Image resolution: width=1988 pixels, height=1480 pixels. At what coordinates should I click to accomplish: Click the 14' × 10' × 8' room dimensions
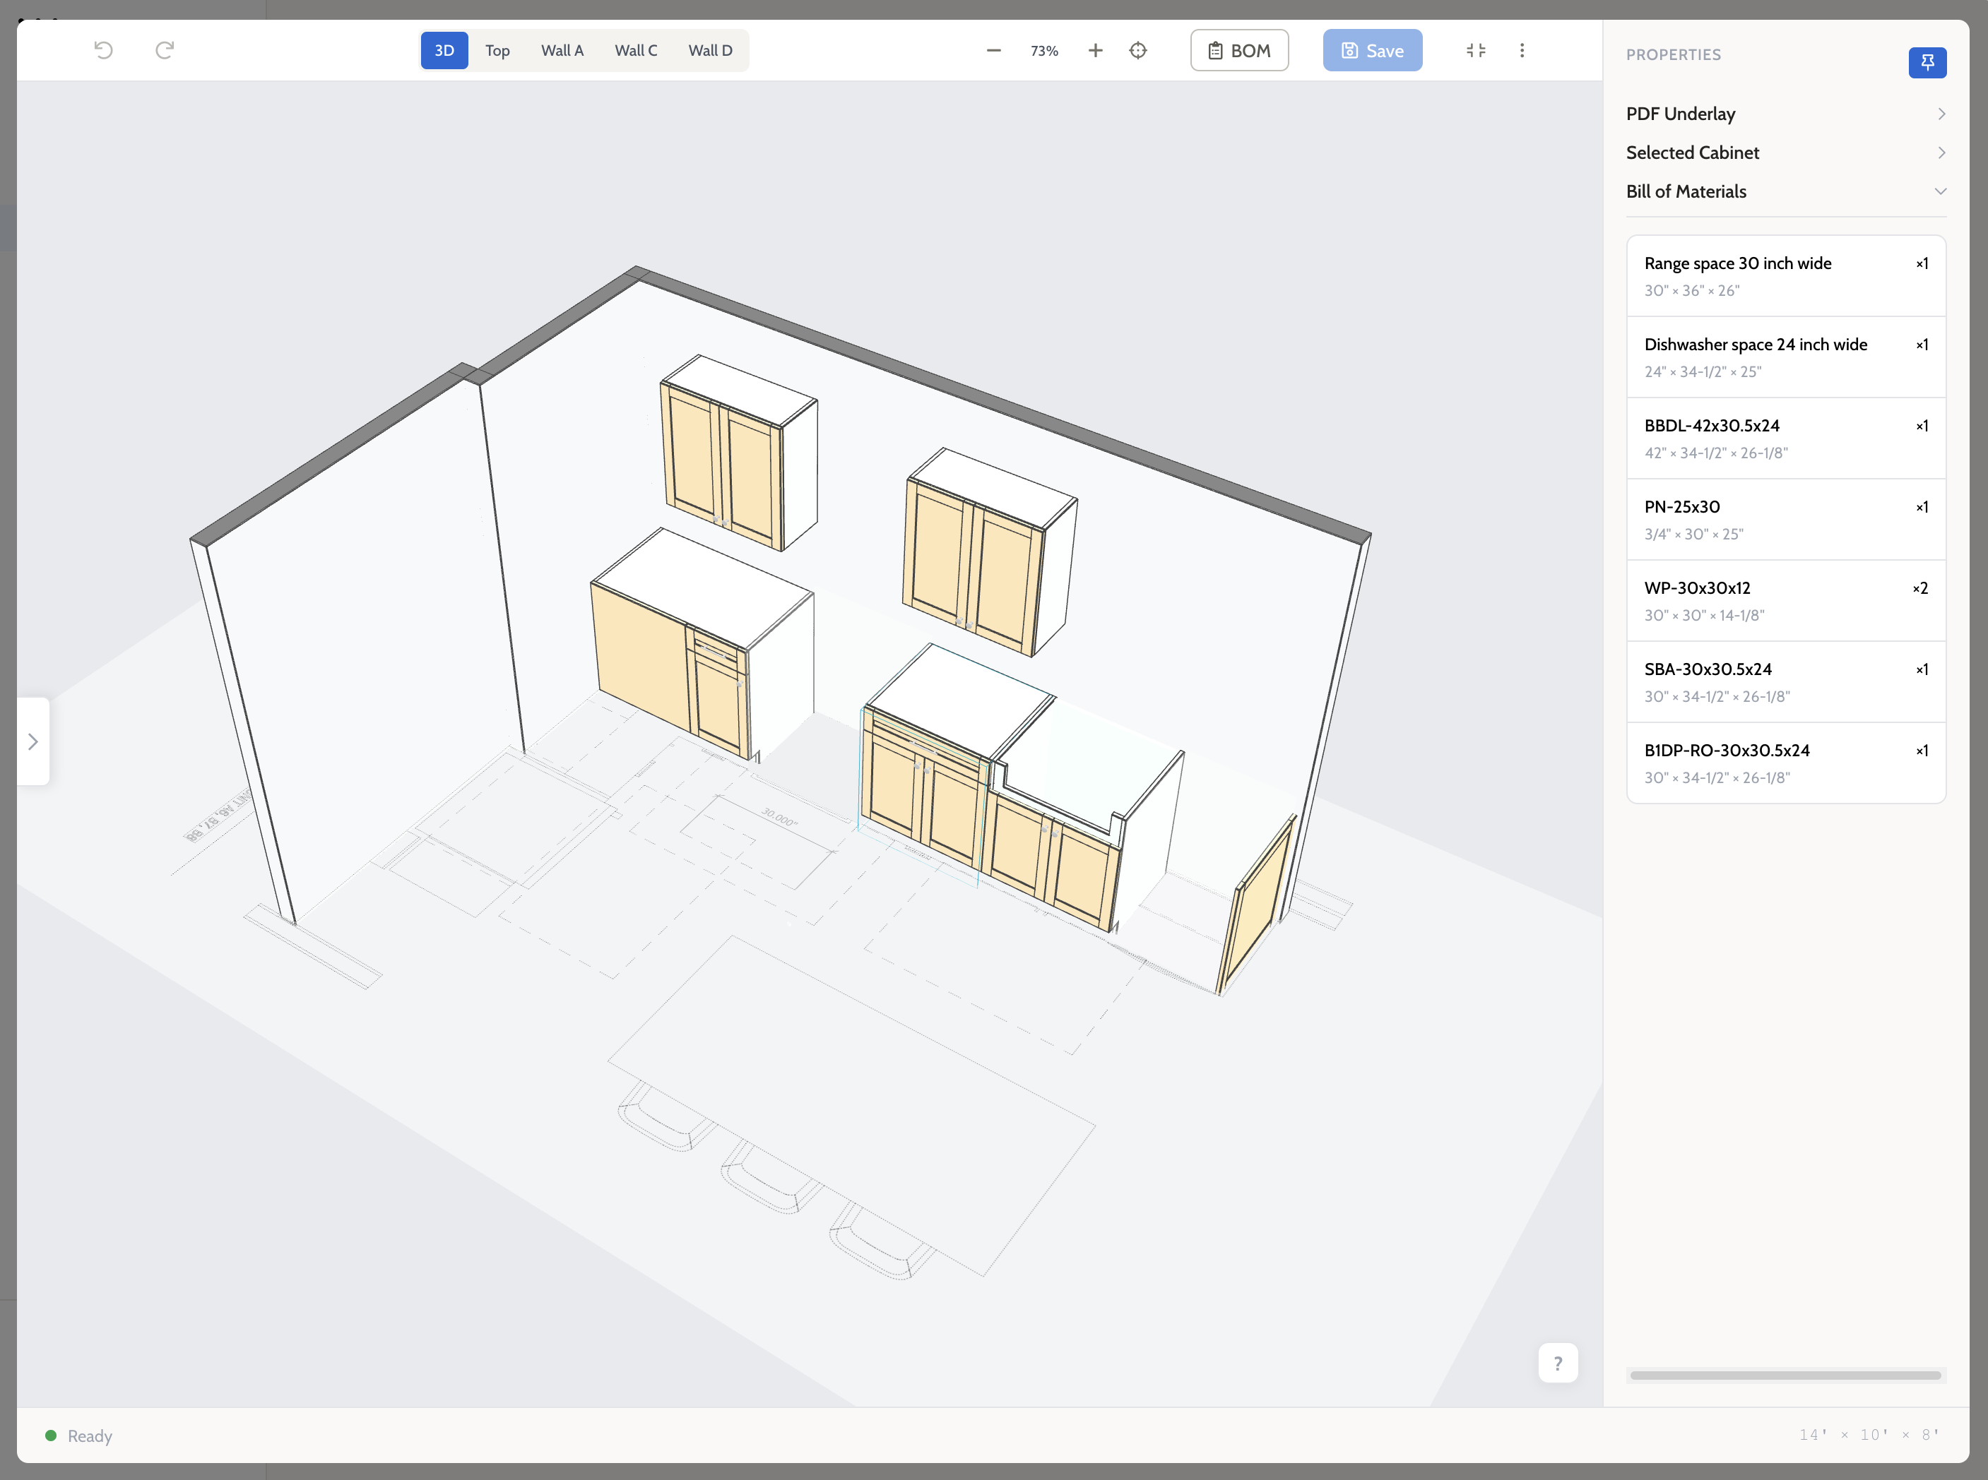pyautogui.click(x=1869, y=1436)
